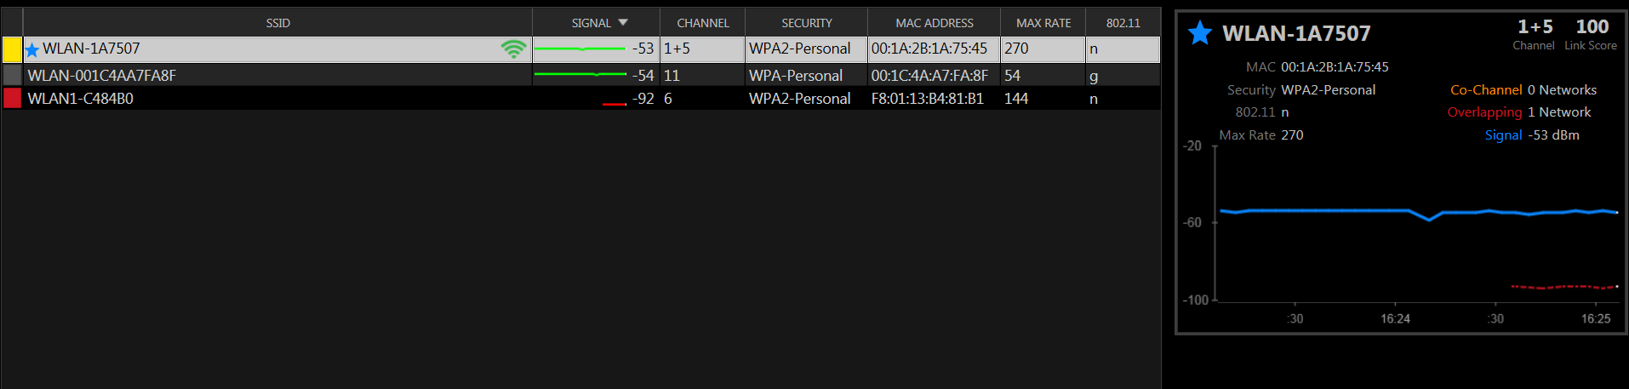The height and width of the screenshot is (389, 1629).
Task: Click the large blue star in details panel
Action: coord(1200,33)
